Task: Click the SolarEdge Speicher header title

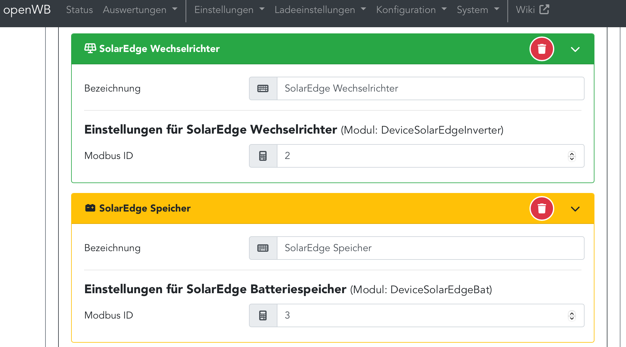Action: click(145, 208)
